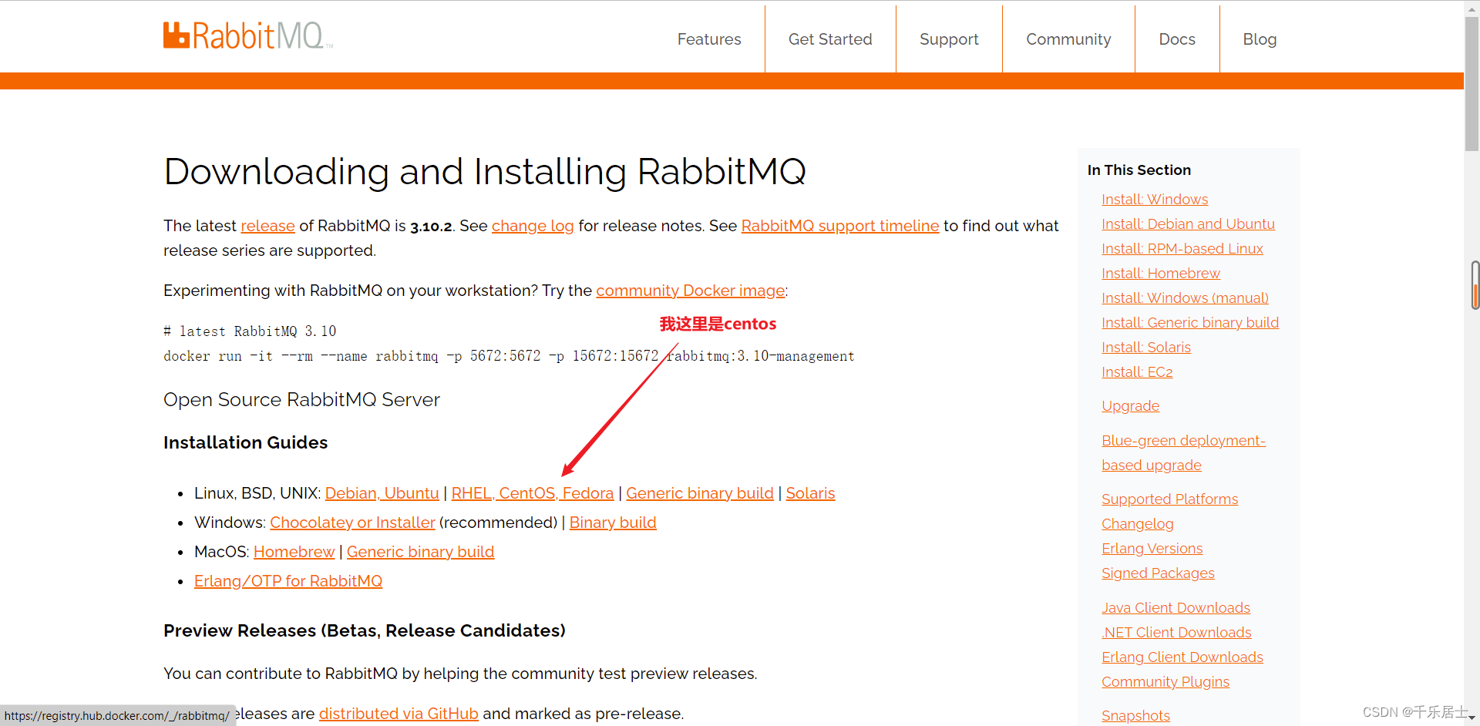Click the docker run command text
The height and width of the screenshot is (726, 1480).
click(x=509, y=356)
